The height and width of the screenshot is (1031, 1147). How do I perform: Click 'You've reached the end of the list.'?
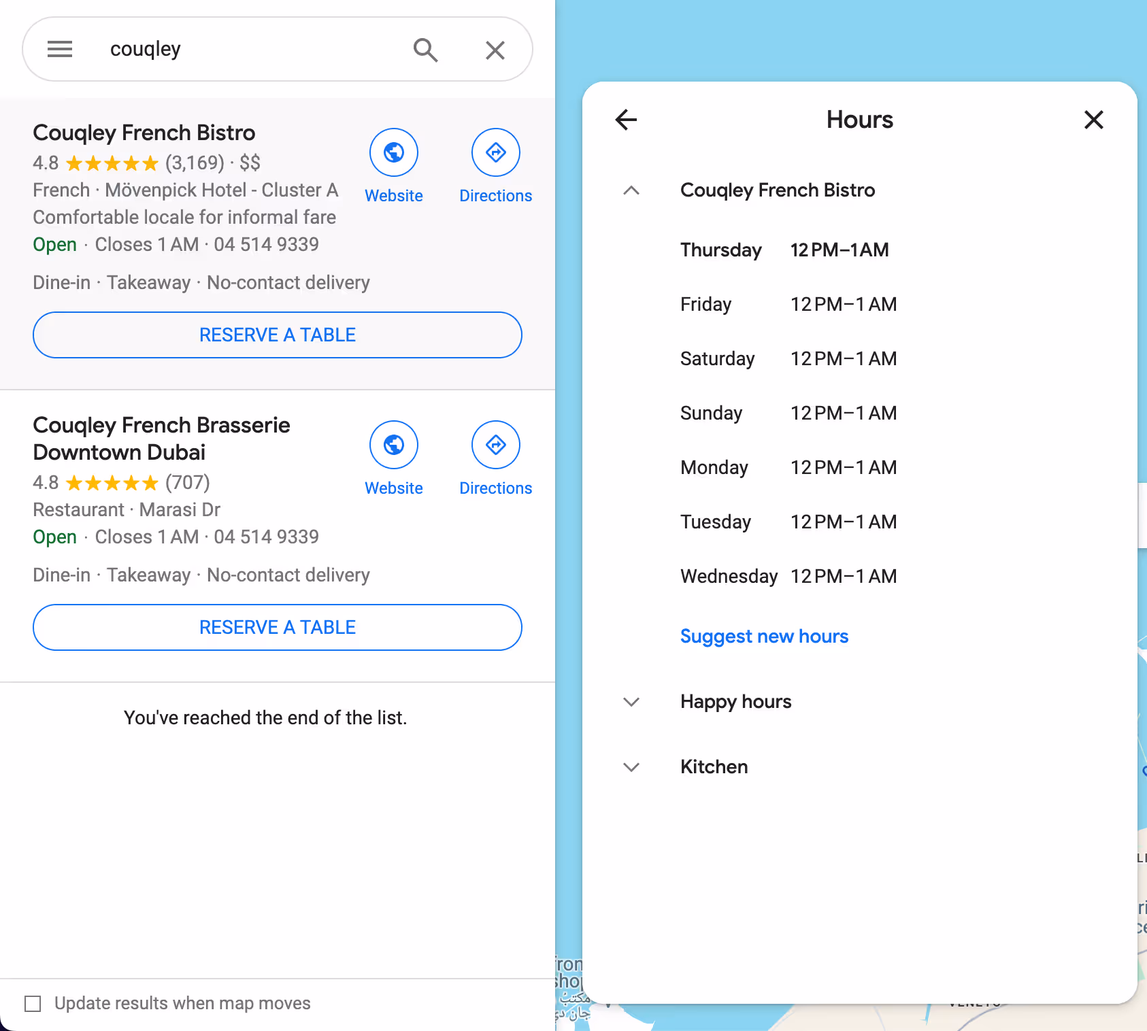265,718
